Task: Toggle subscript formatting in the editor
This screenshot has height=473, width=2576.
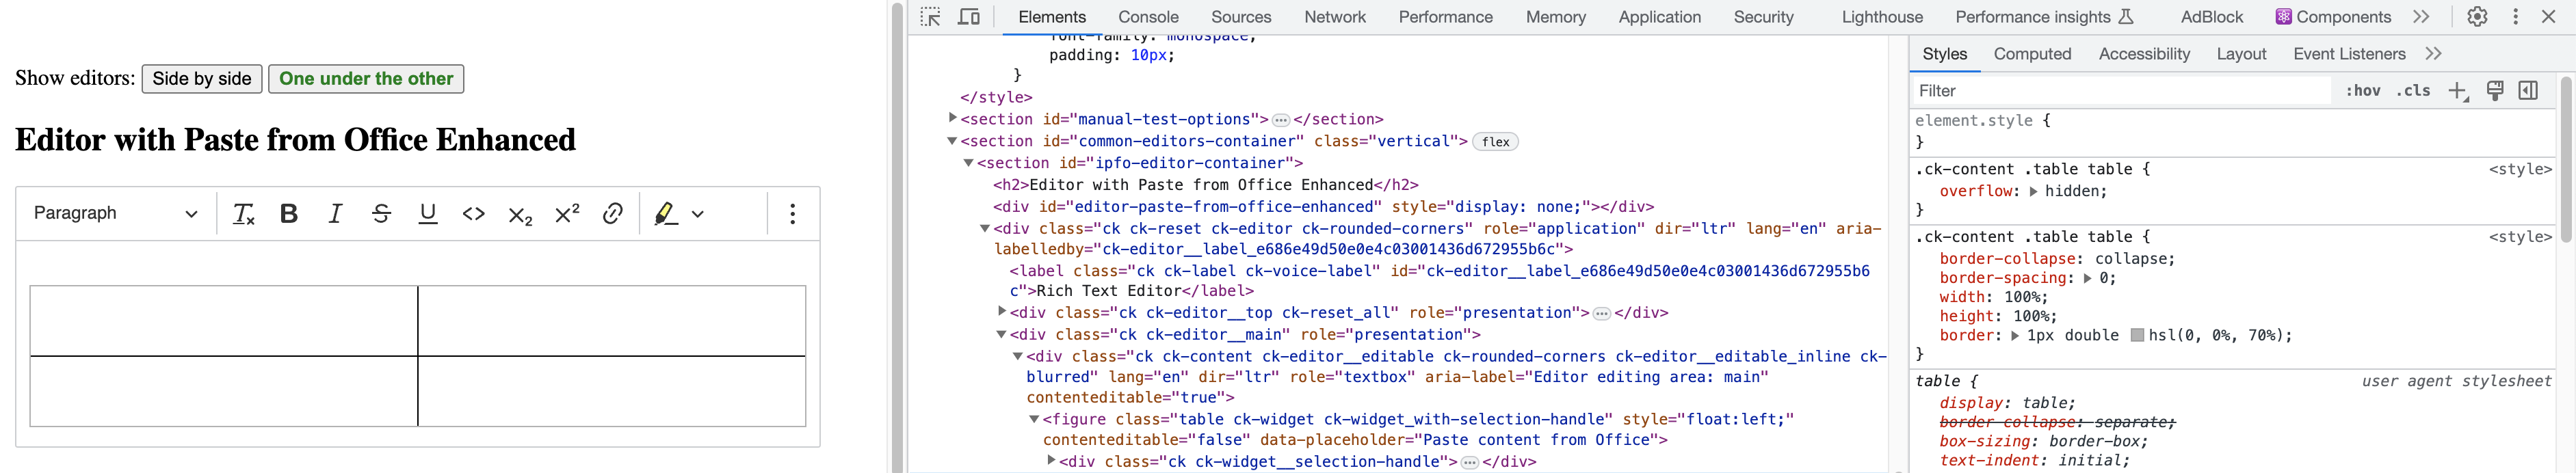Action: click(x=519, y=215)
